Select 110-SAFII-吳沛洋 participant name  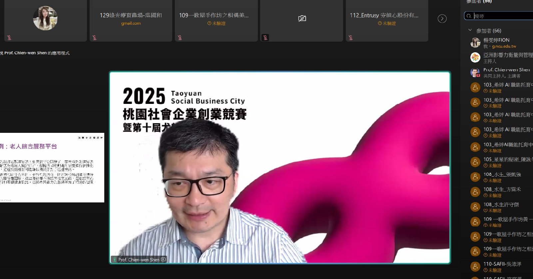pyautogui.click(x=502, y=264)
